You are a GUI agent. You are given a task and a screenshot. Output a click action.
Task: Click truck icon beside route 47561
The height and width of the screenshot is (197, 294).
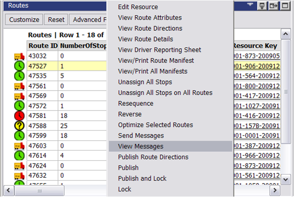tap(19, 86)
